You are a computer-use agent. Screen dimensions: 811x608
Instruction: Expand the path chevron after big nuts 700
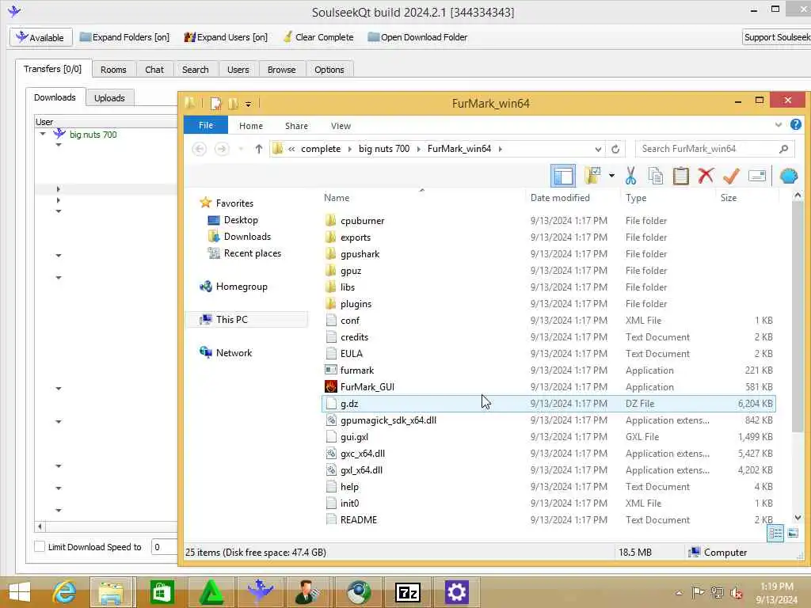tap(418, 149)
